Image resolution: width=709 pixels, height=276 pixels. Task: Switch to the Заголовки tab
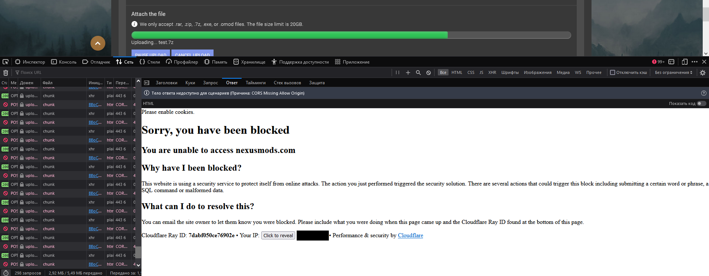click(167, 83)
